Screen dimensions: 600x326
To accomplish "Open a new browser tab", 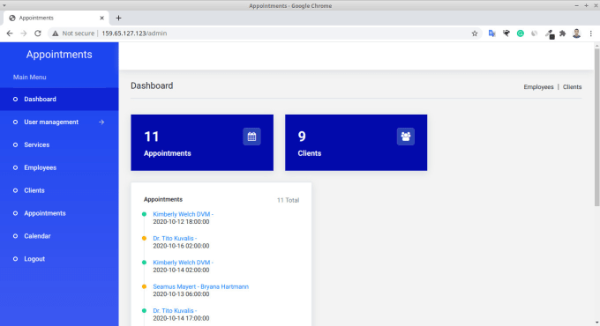I will pos(118,18).
